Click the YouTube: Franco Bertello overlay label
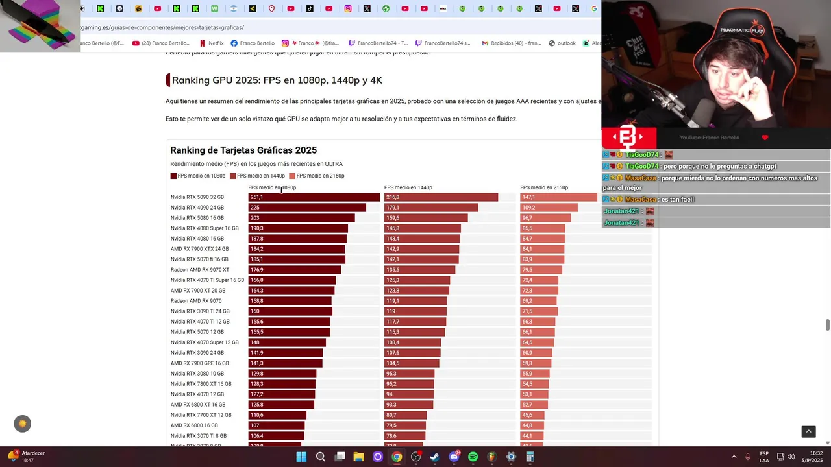The height and width of the screenshot is (467, 831). (x=709, y=138)
